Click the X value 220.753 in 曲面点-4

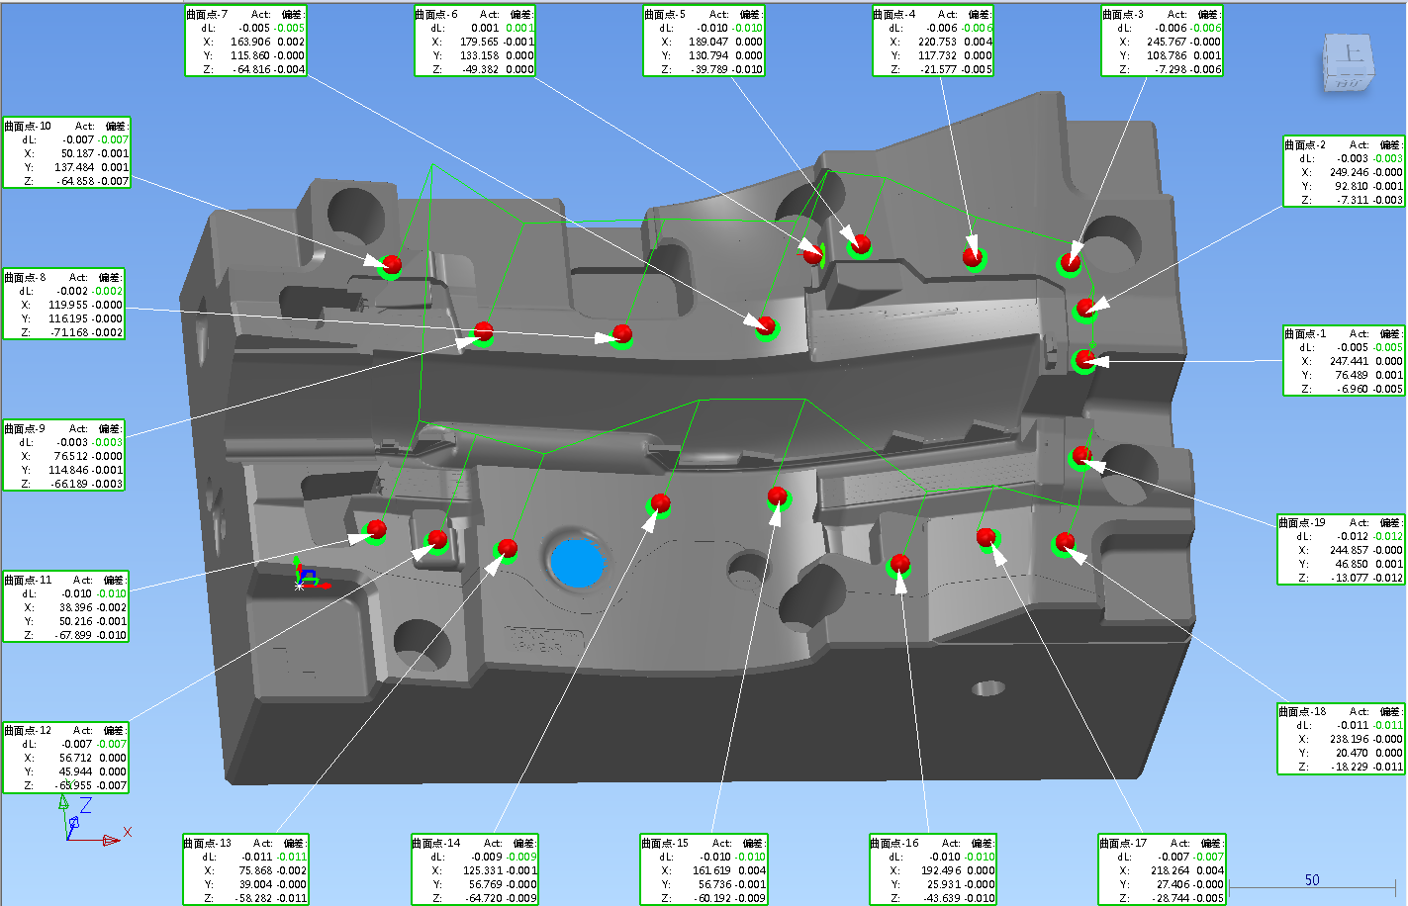938,42
